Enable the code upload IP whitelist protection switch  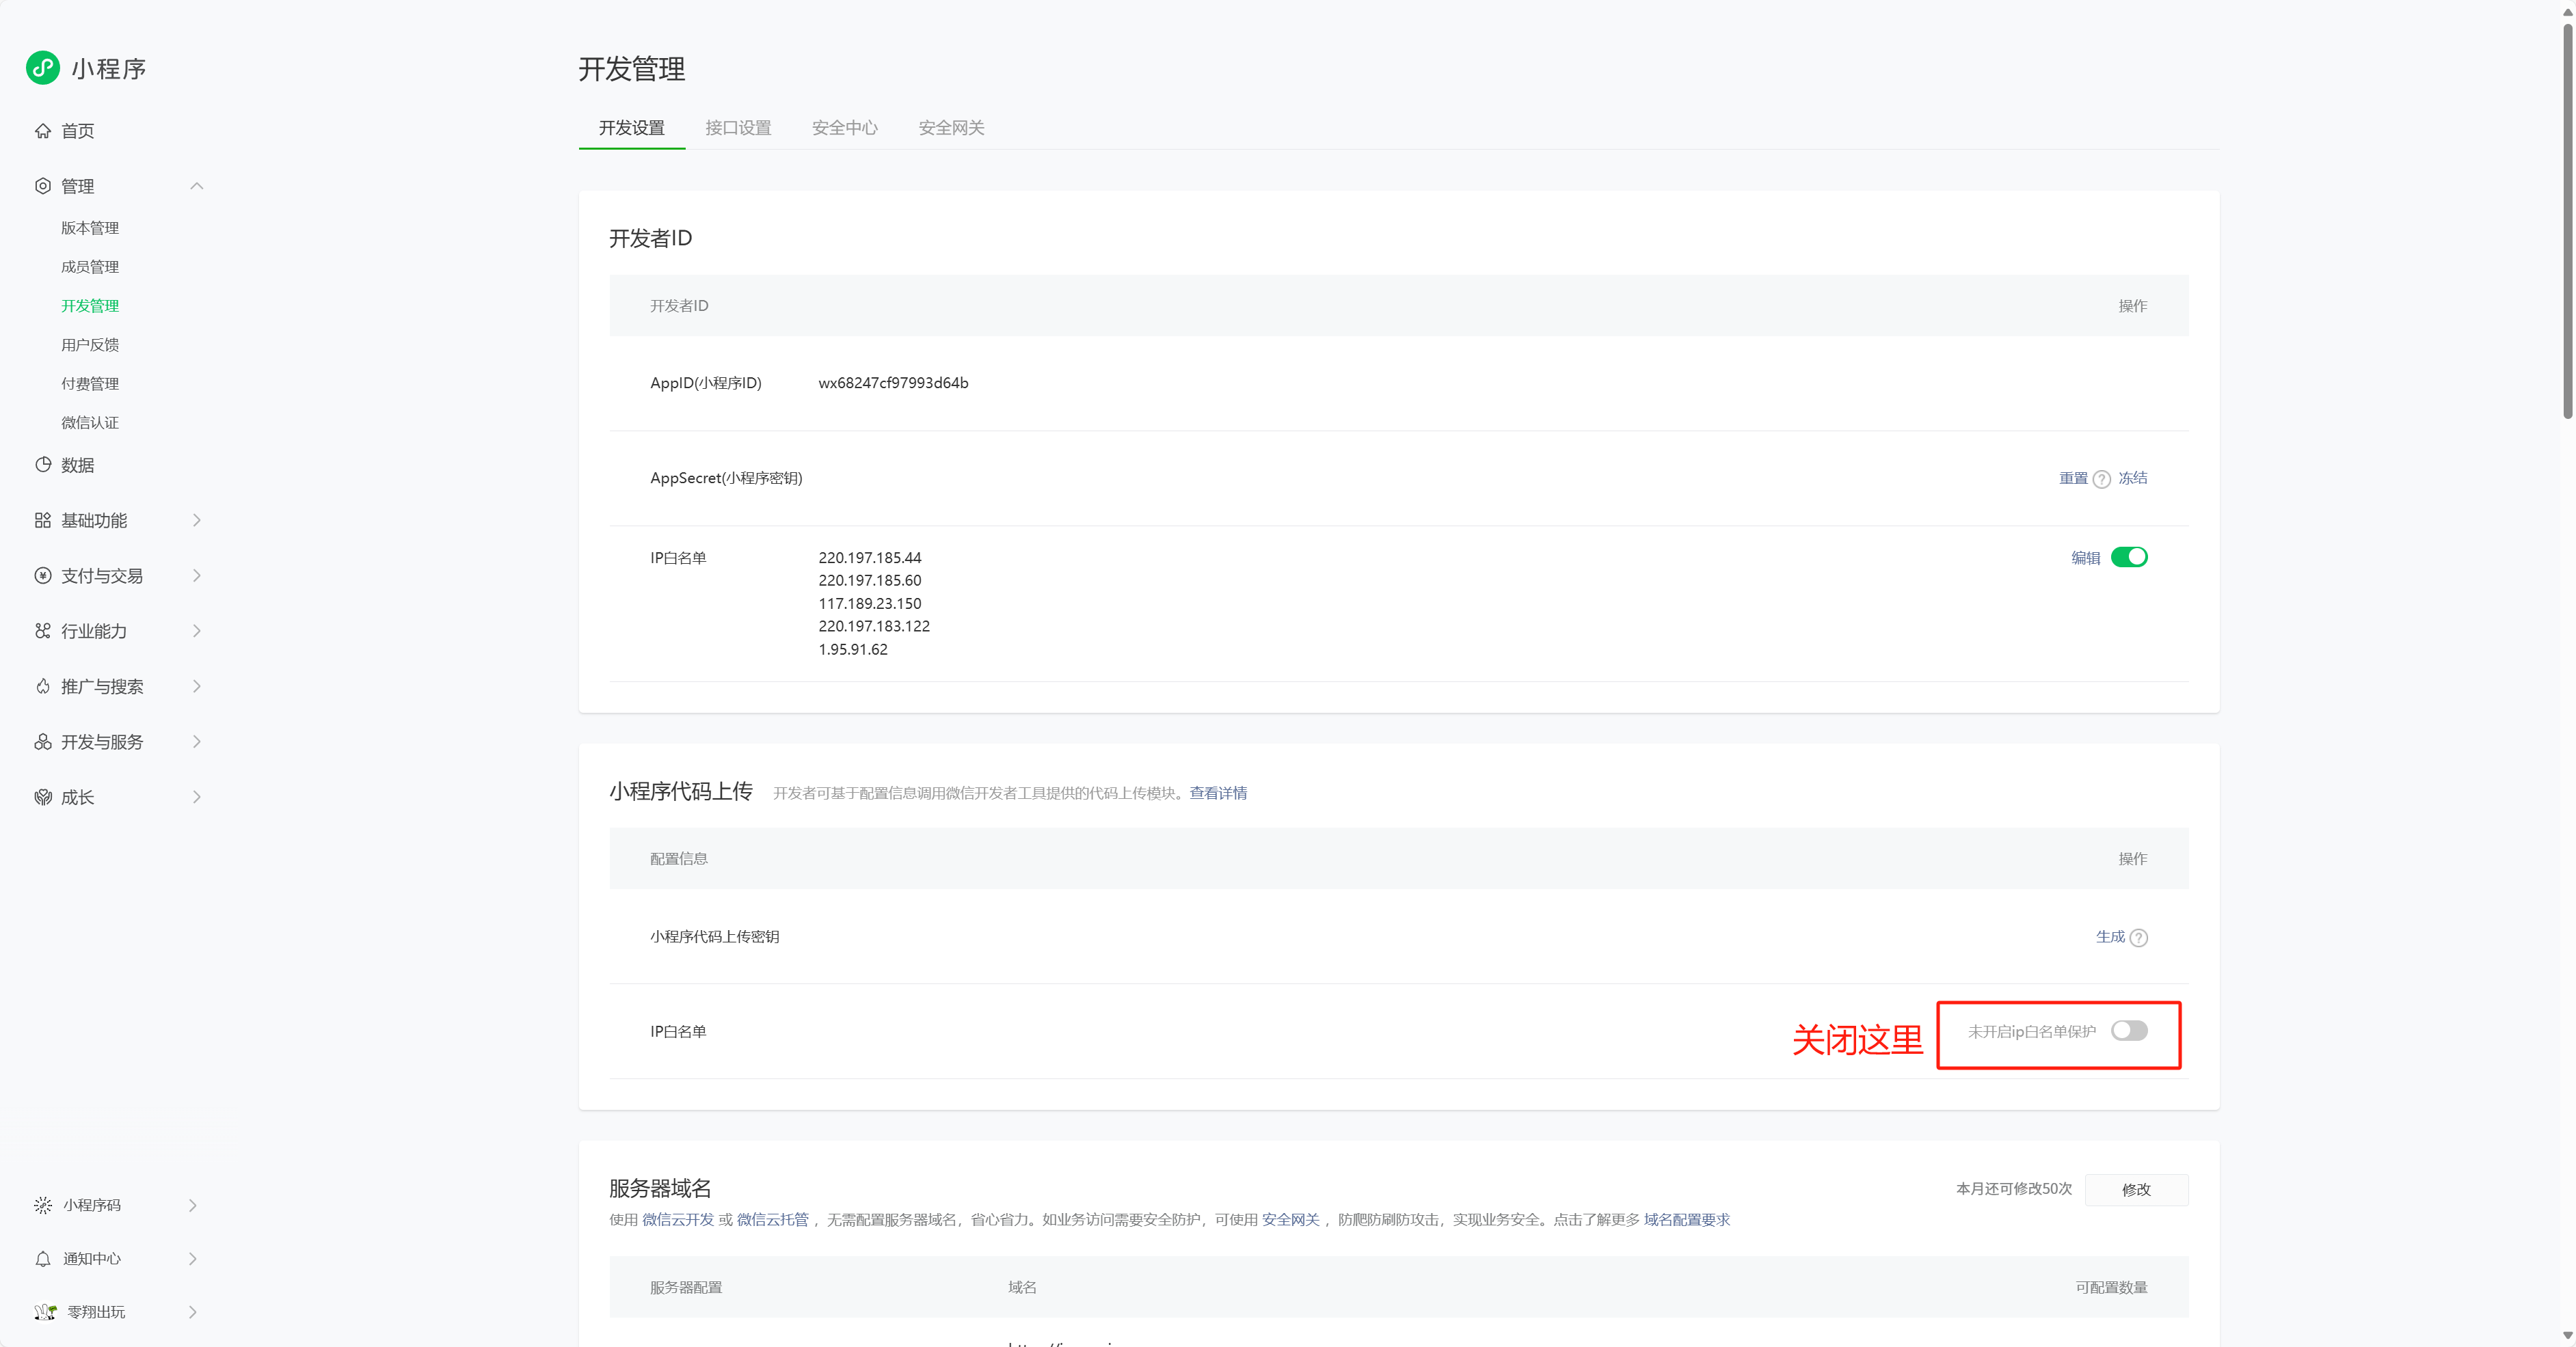pyautogui.click(x=2129, y=1031)
